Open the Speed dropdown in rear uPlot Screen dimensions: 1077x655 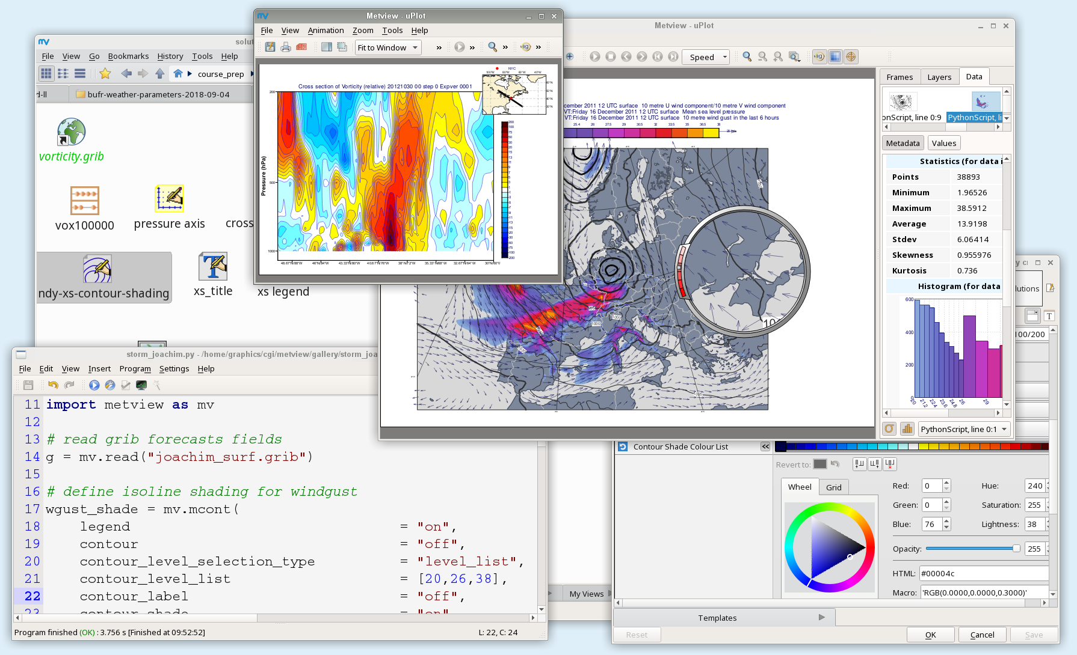coord(707,57)
